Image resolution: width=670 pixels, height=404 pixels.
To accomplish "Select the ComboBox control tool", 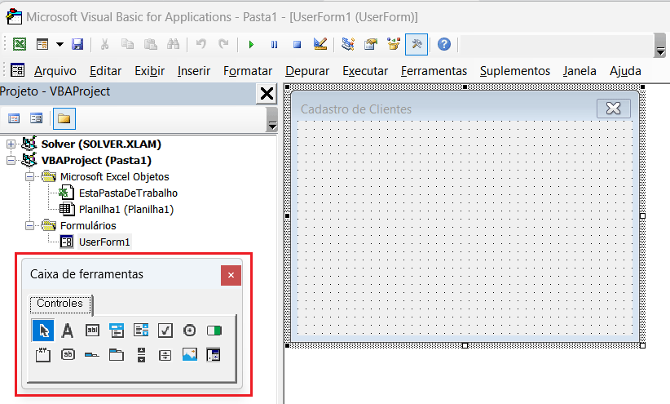I will (117, 331).
